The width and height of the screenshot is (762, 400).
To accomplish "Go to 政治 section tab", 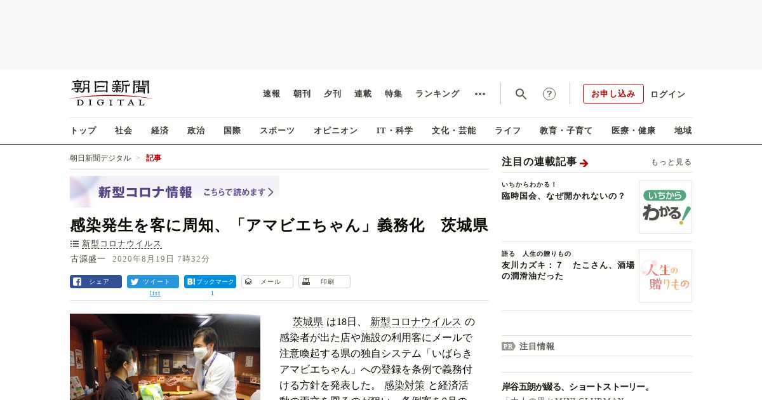I will (x=196, y=131).
